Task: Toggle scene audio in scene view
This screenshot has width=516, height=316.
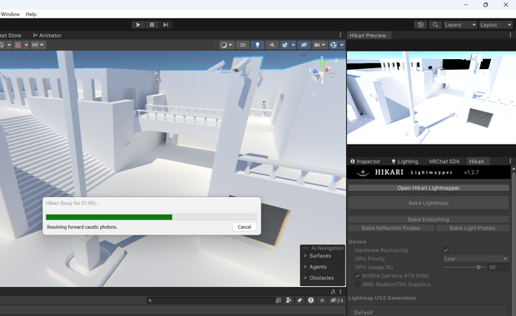Action: [272, 45]
